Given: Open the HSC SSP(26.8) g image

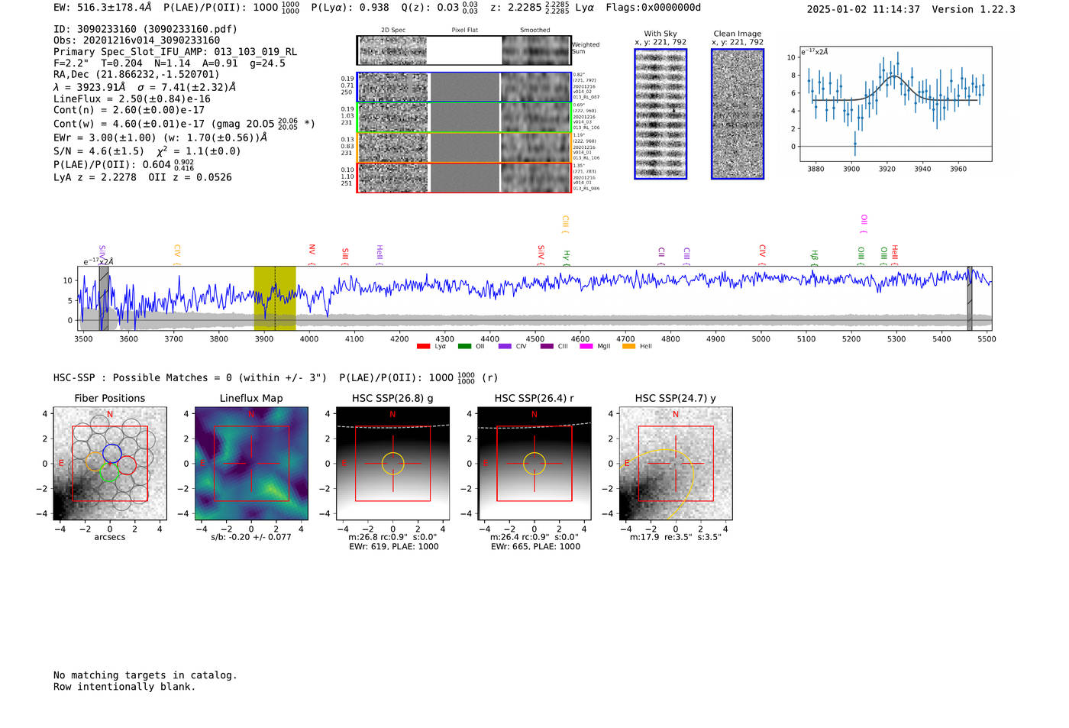Looking at the screenshot, I should tap(392, 464).
